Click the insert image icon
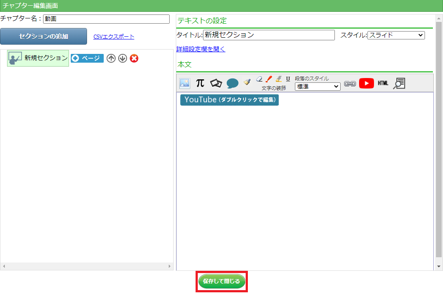 [x=185, y=83]
